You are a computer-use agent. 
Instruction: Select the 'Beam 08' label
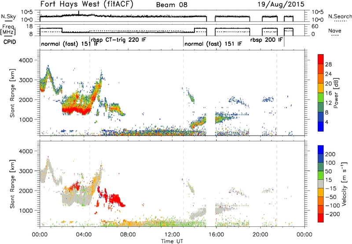[x=172, y=5]
